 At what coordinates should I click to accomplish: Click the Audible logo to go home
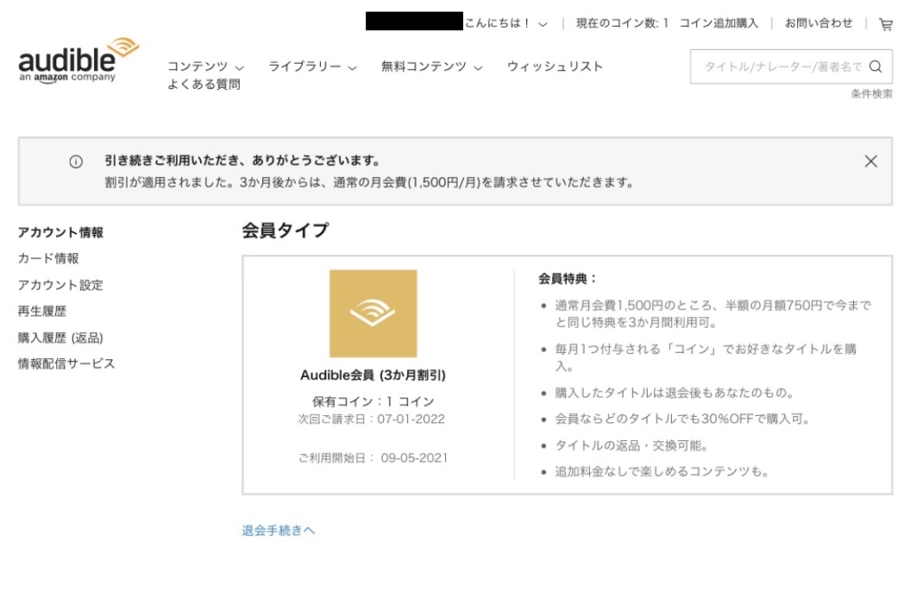(x=79, y=60)
